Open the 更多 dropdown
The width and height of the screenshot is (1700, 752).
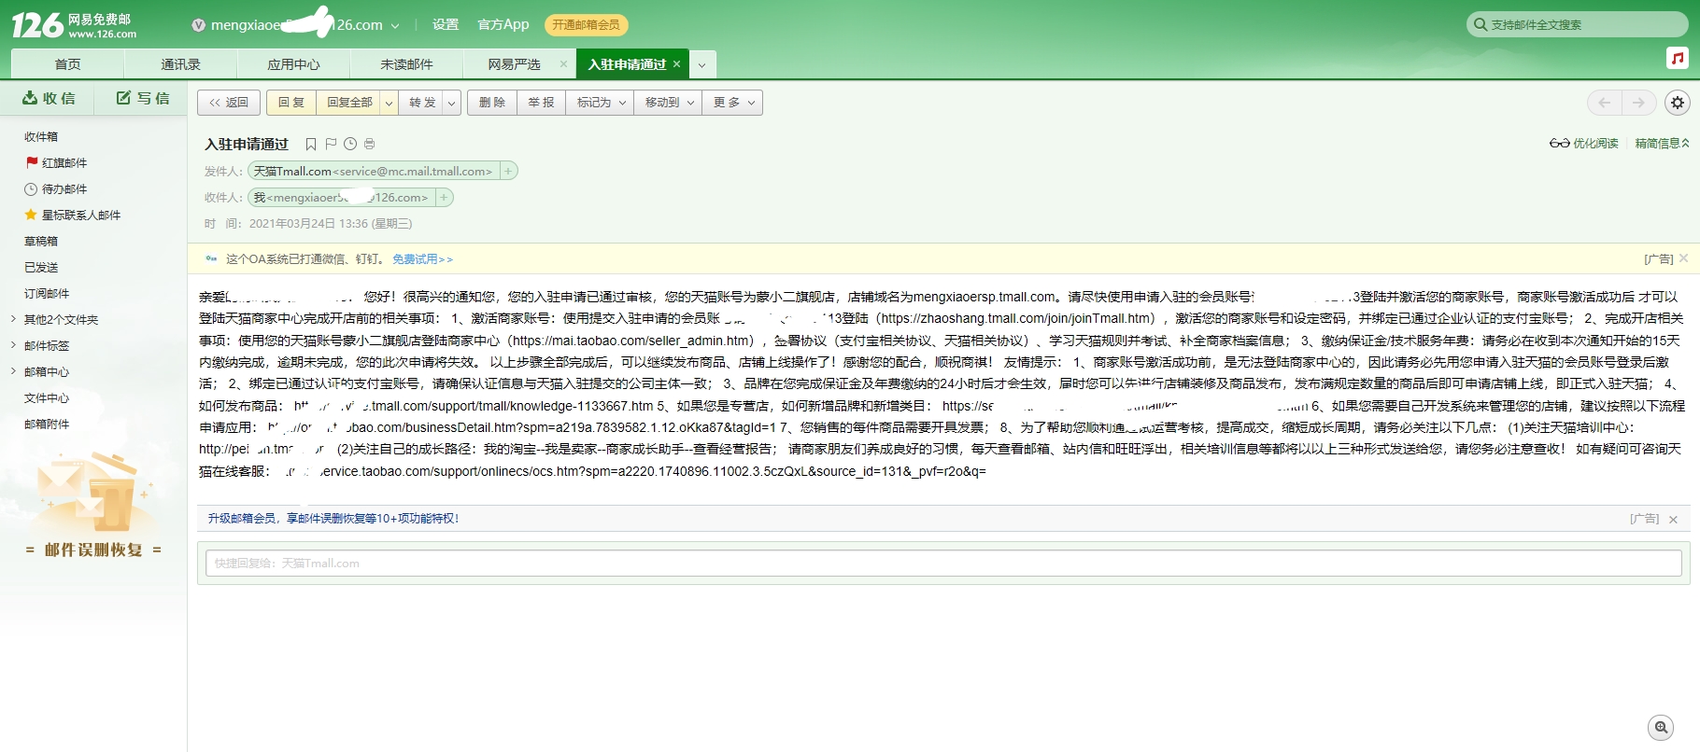pyautogui.click(x=732, y=103)
